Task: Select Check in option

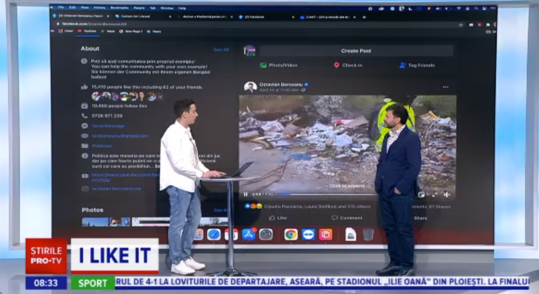Action: click(x=348, y=66)
